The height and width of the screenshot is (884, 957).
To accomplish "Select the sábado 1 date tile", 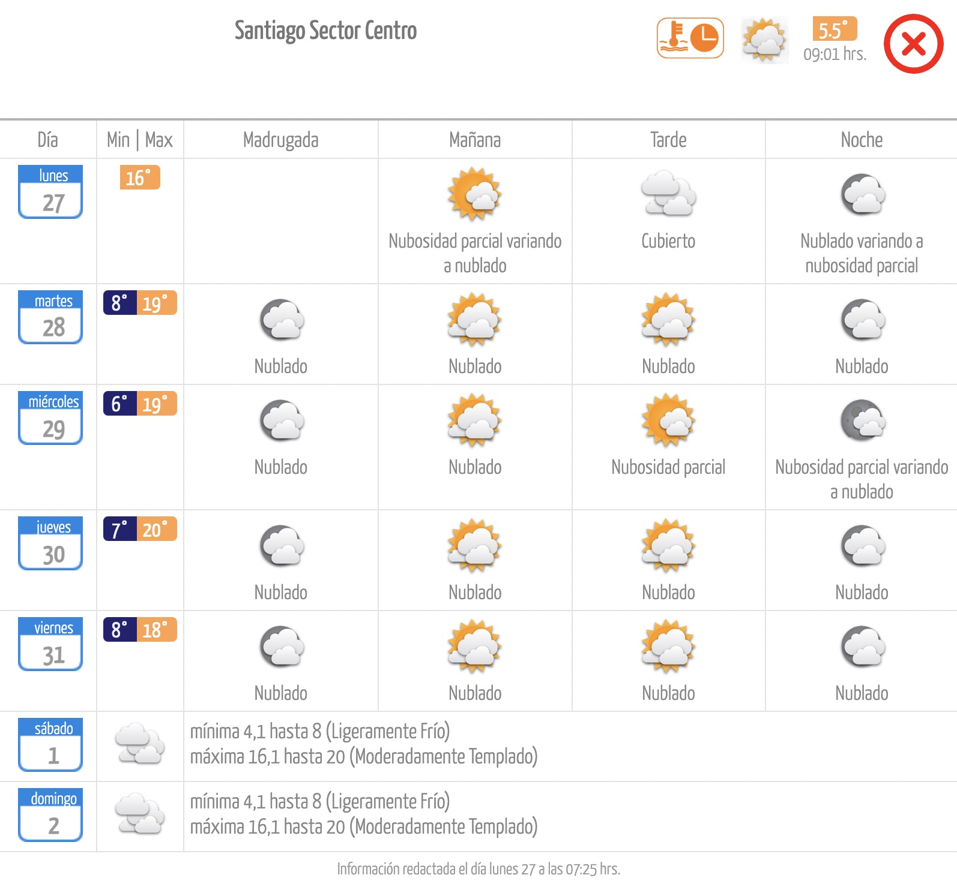I will [50, 745].
